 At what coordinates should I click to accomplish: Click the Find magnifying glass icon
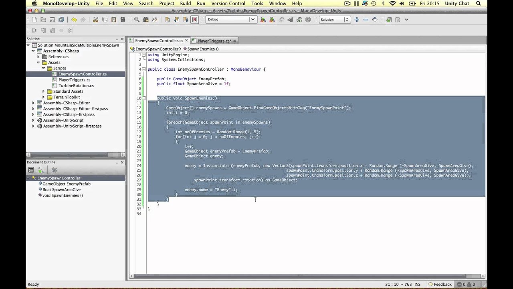tap(137, 20)
